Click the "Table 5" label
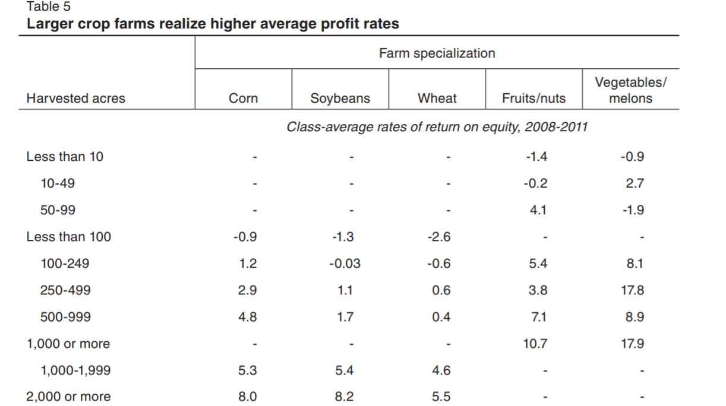This screenshot has width=726, height=406. coord(49,7)
